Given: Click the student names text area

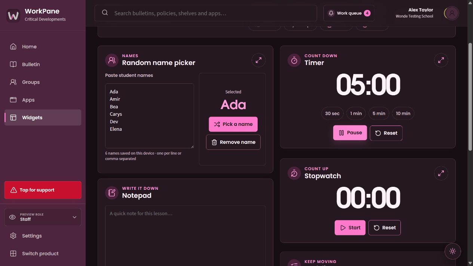Looking at the screenshot, I should tap(149, 116).
